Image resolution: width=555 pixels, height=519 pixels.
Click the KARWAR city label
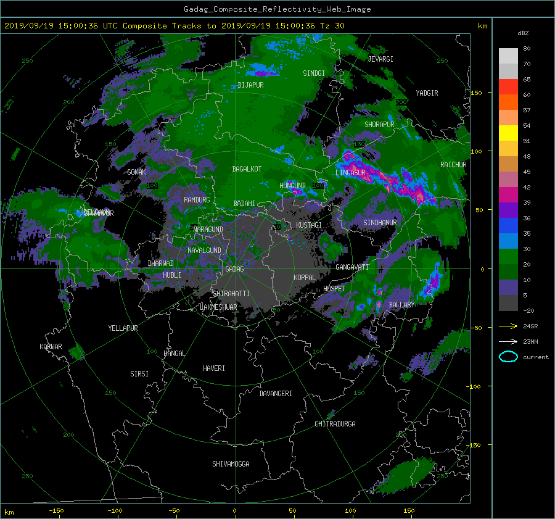pyautogui.click(x=51, y=347)
